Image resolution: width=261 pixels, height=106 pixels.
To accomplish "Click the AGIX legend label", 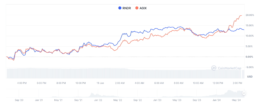I will tap(143, 8).
